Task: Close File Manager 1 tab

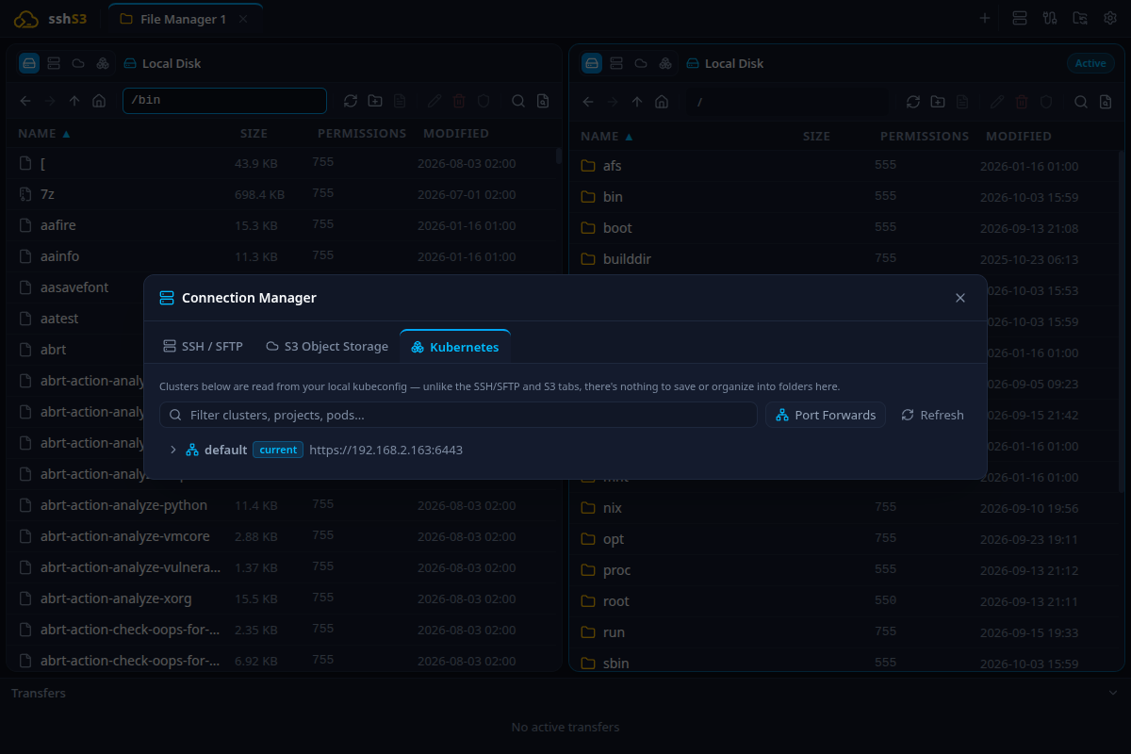Action: (244, 19)
